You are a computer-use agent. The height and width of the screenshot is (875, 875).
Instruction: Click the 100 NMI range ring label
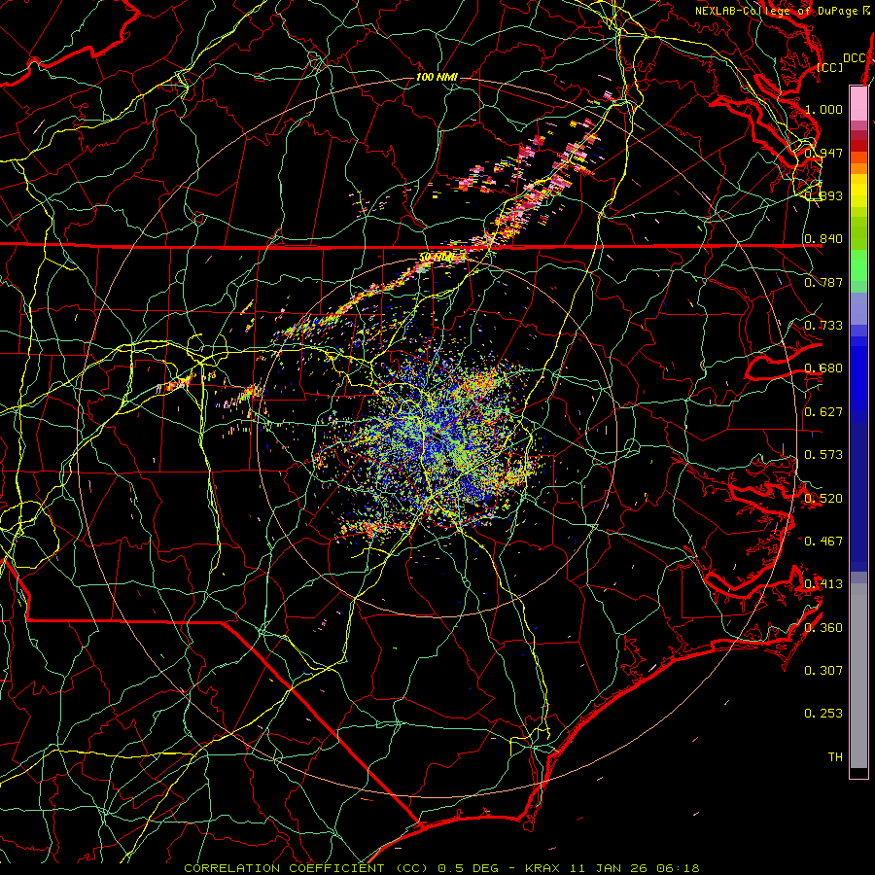pos(437,77)
